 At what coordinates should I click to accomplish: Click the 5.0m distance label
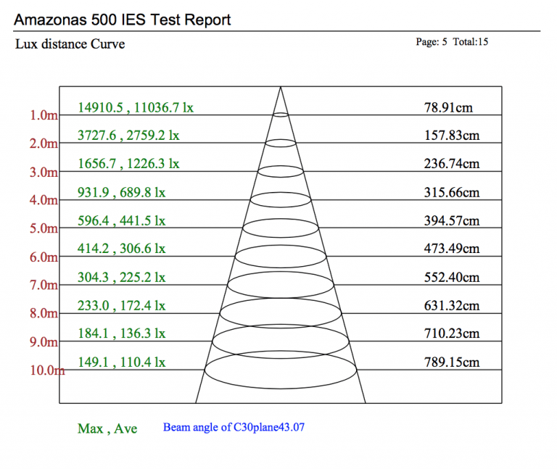44,228
